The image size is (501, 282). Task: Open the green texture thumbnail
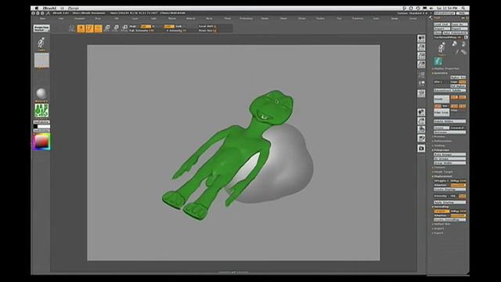[41, 110]
